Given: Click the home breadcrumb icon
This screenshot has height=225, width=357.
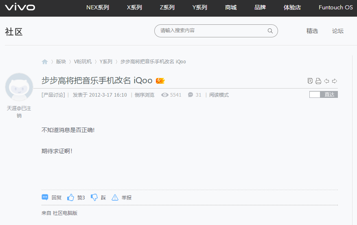Looking at the screenshot, I should [x=45, y=61].
